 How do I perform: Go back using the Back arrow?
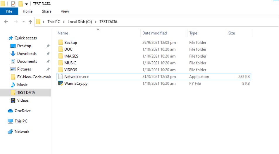pos(7,22)
